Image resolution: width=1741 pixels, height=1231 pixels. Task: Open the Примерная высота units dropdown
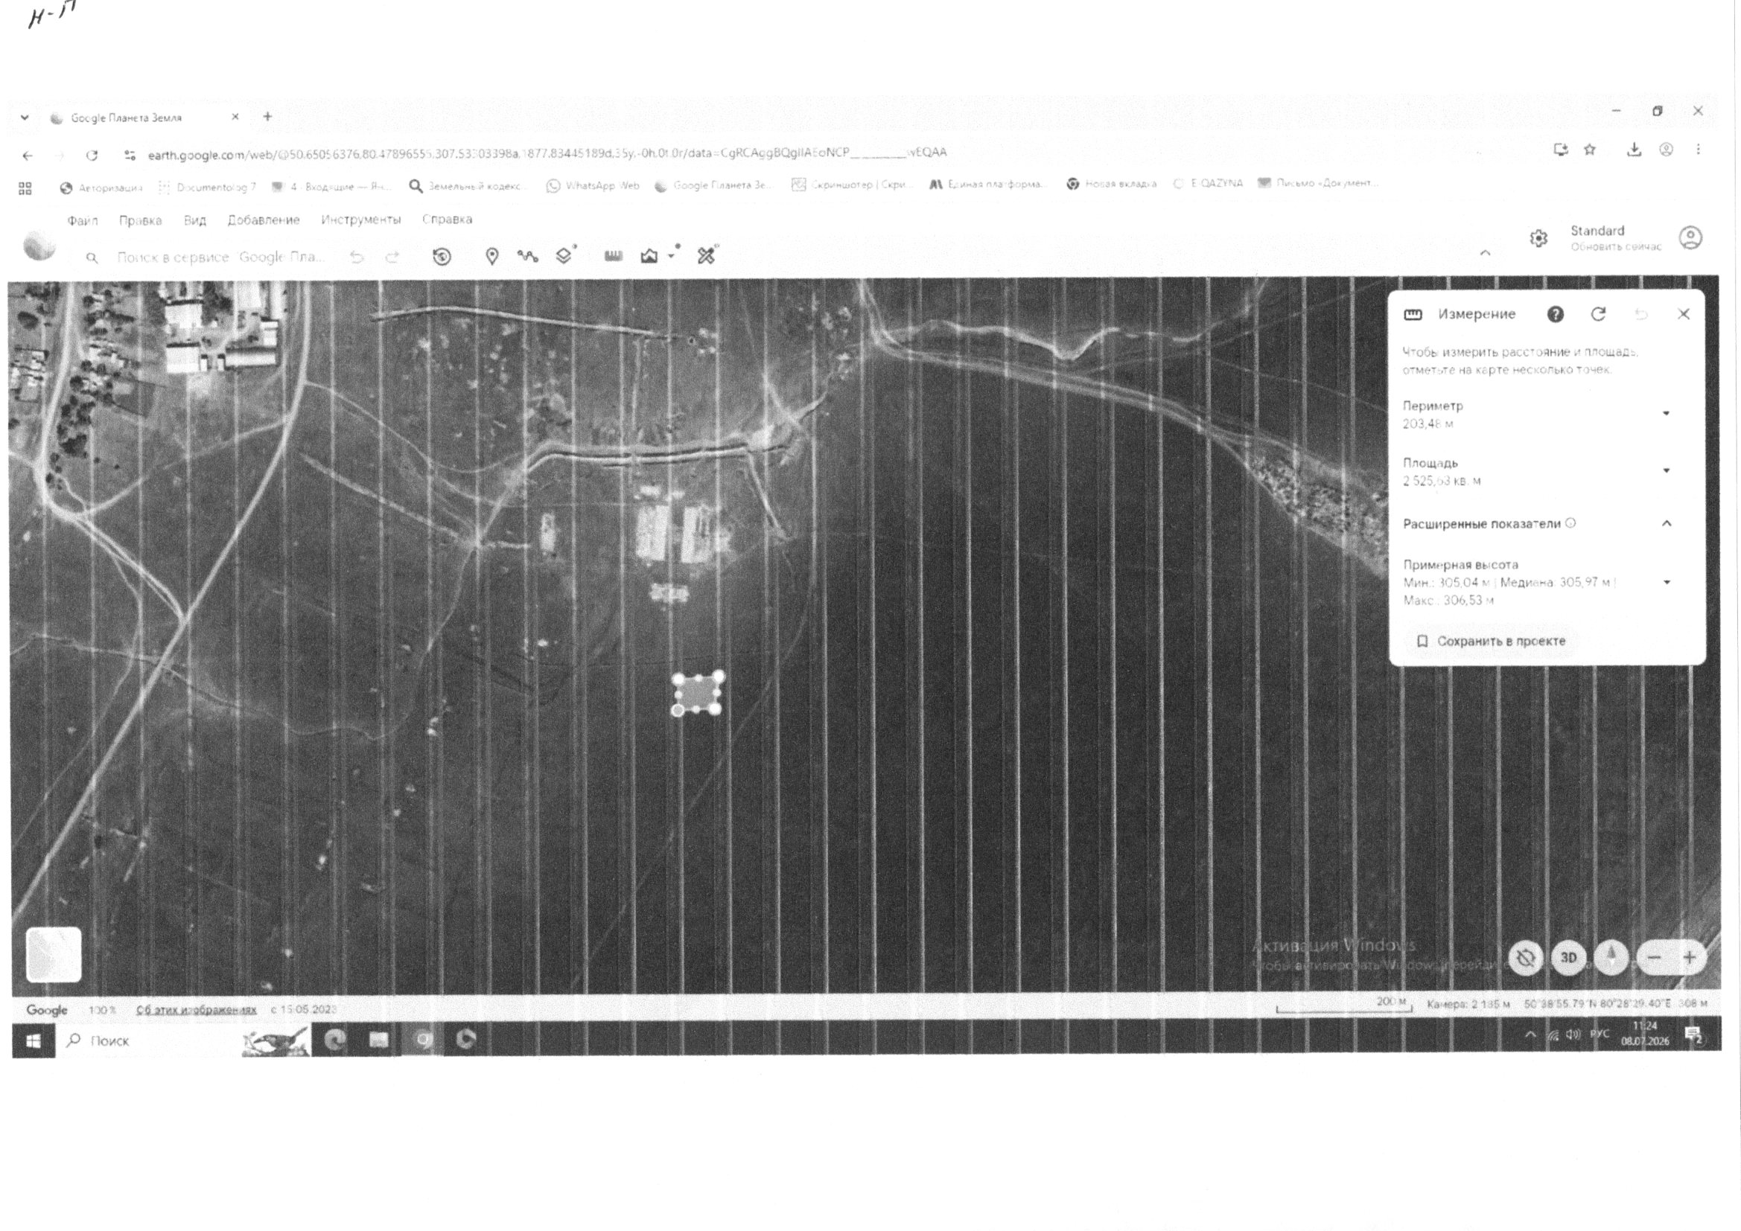[1667, 583]
